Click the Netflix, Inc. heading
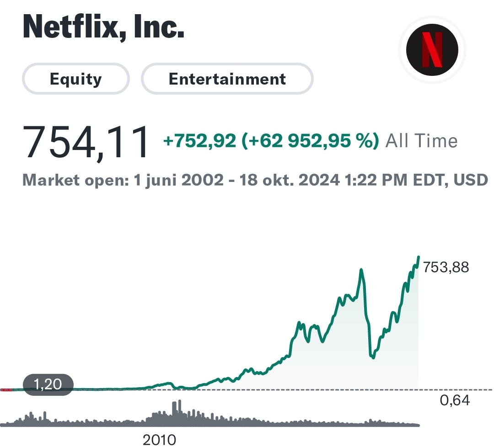494x448 pixels. (x=103, y=27)
